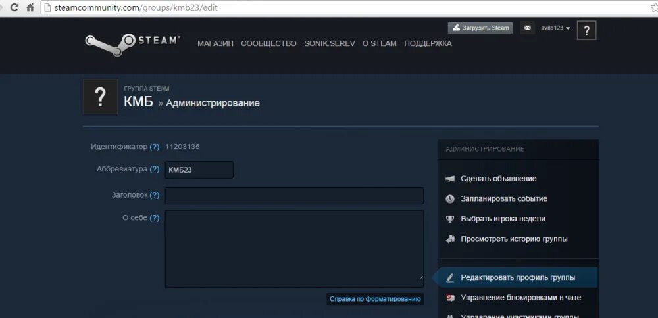Open Управление блокировками в чате link

520,298
